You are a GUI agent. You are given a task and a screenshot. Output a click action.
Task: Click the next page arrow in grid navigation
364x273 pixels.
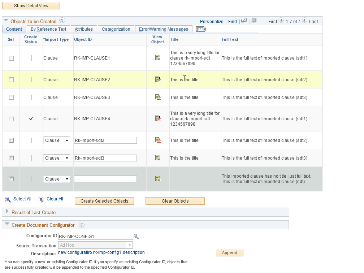304,21
